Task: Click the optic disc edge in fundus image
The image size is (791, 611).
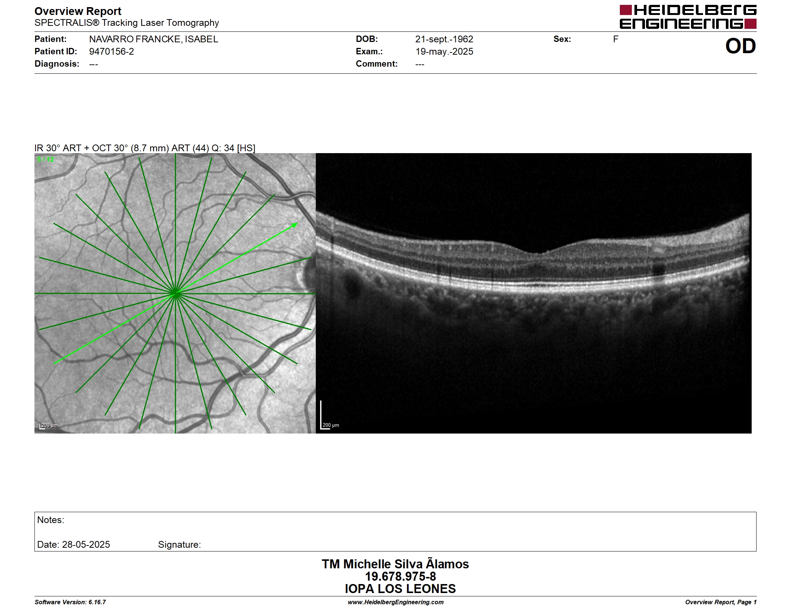Action: 303,276
